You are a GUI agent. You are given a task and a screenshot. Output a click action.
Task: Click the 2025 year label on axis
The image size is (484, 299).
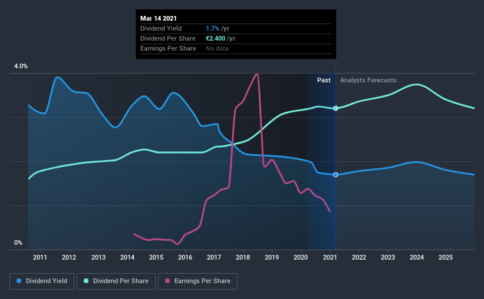coord(446,257)
